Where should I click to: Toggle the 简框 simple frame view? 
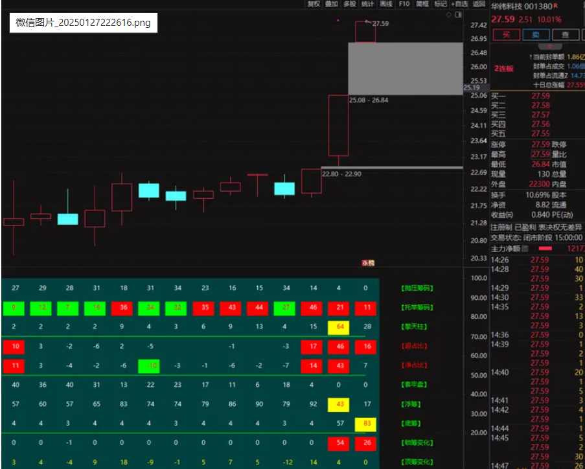pyautogui.click(x=422, y=4)
